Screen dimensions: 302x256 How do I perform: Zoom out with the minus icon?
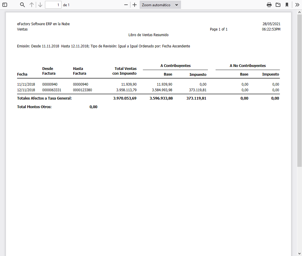(x=126, y=5)
